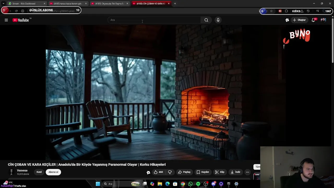Screen dimensions: 334x188
Task: Open Google Chrome from the taskbar
Action: point(183,184)
